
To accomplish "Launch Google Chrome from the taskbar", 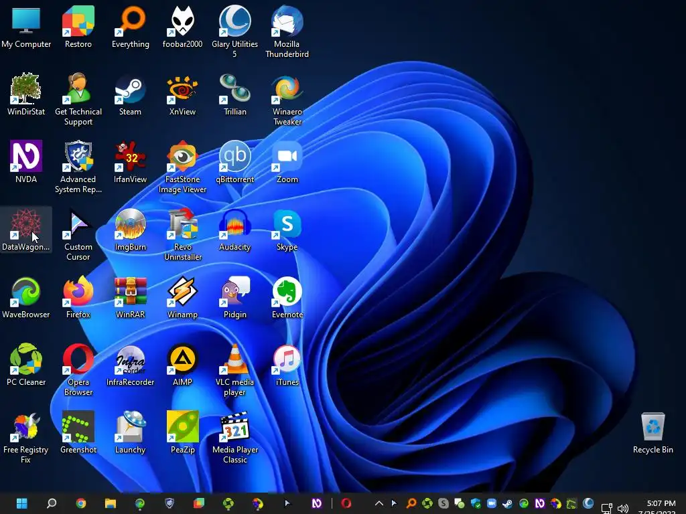I will coord(81,503).
